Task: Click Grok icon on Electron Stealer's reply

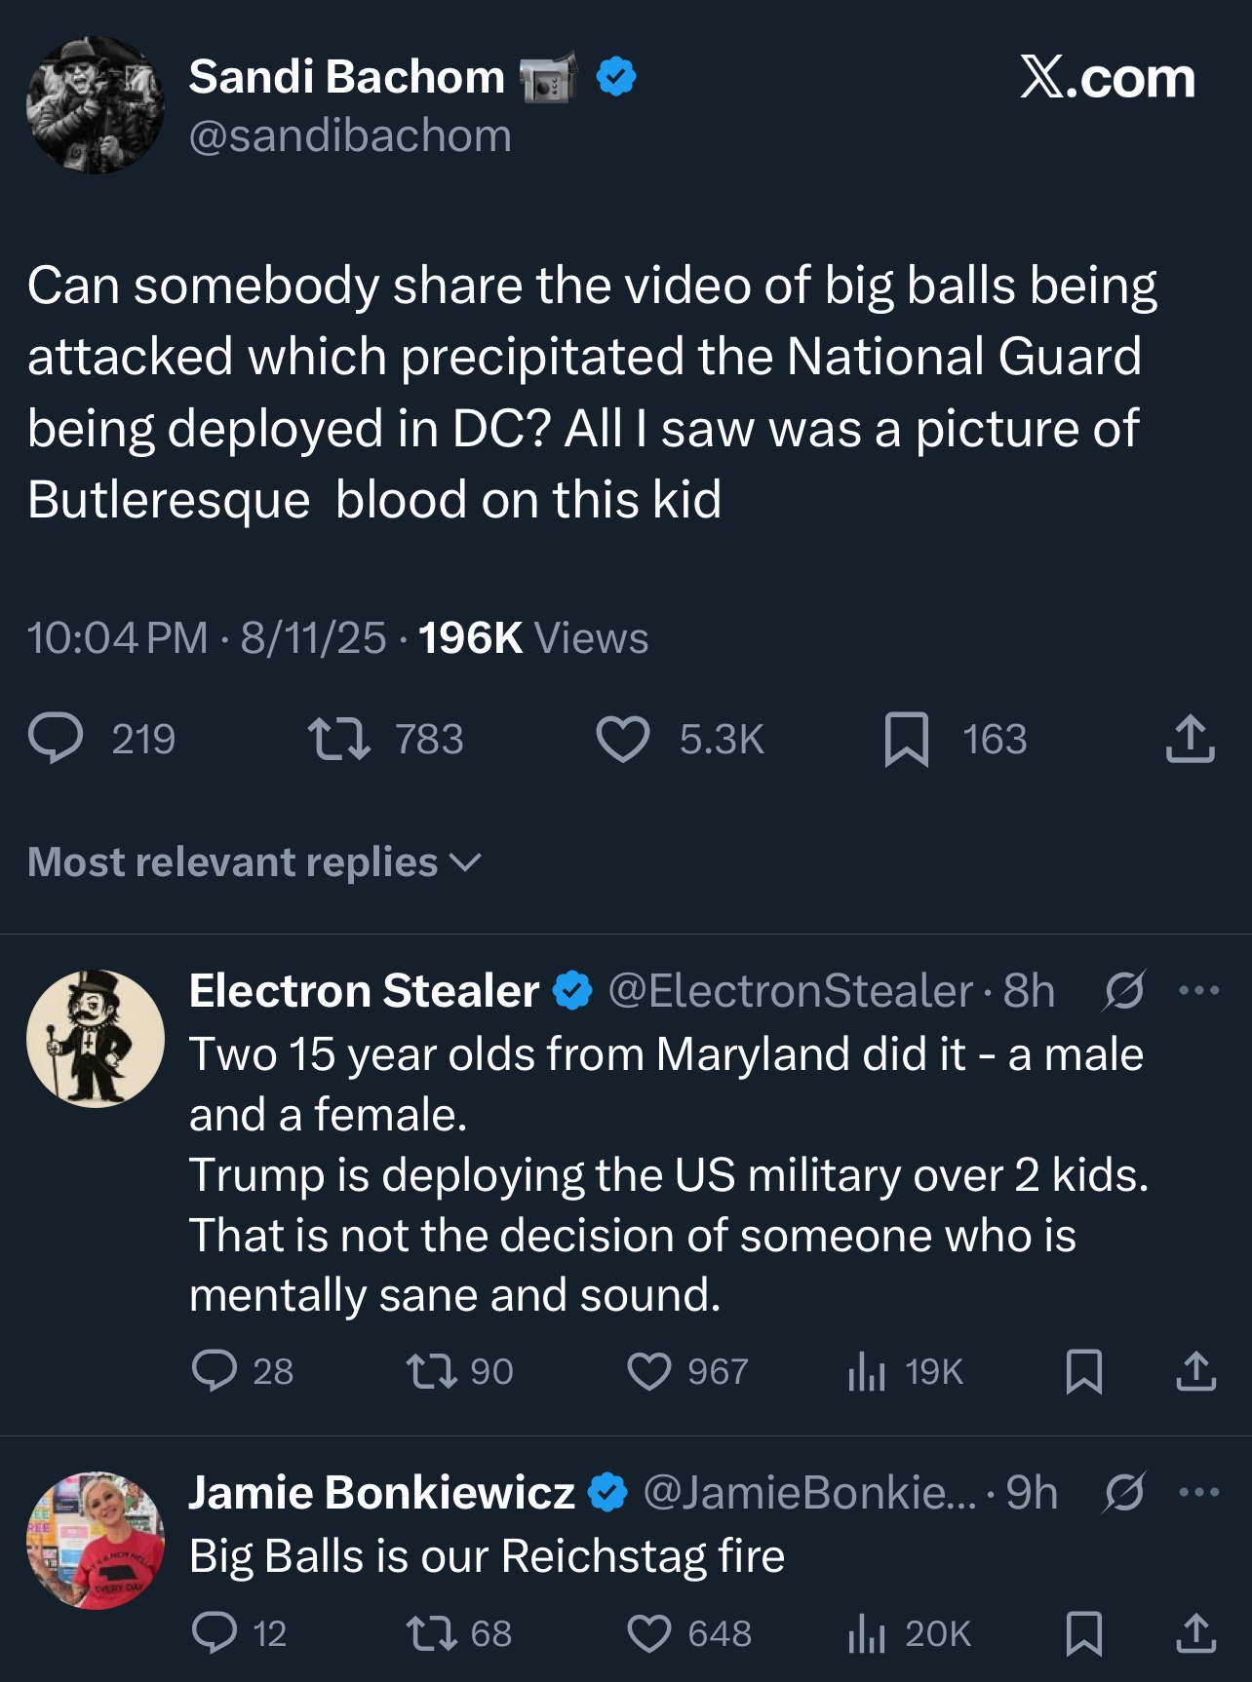Action: tap(1124, 991)
